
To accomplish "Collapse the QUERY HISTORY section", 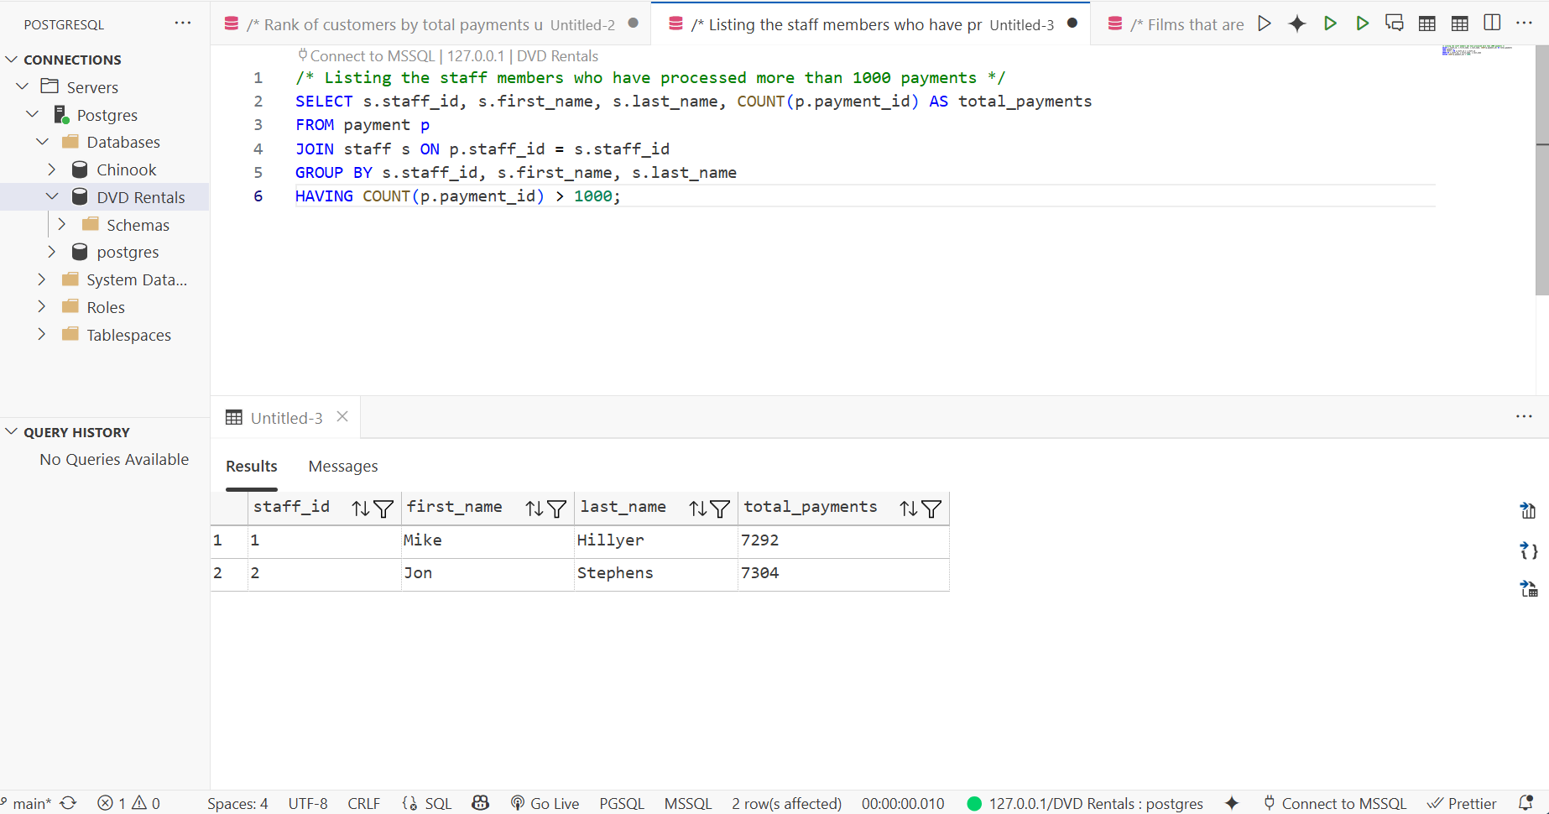I will 12,431.
